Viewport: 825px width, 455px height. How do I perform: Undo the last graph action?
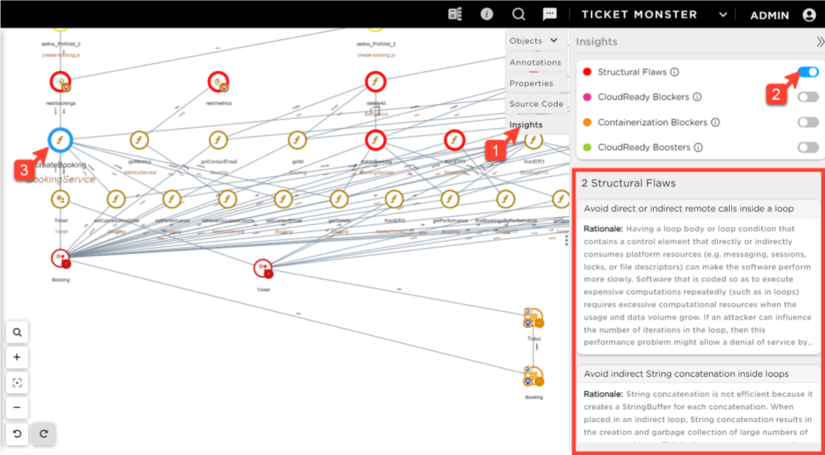18,434
